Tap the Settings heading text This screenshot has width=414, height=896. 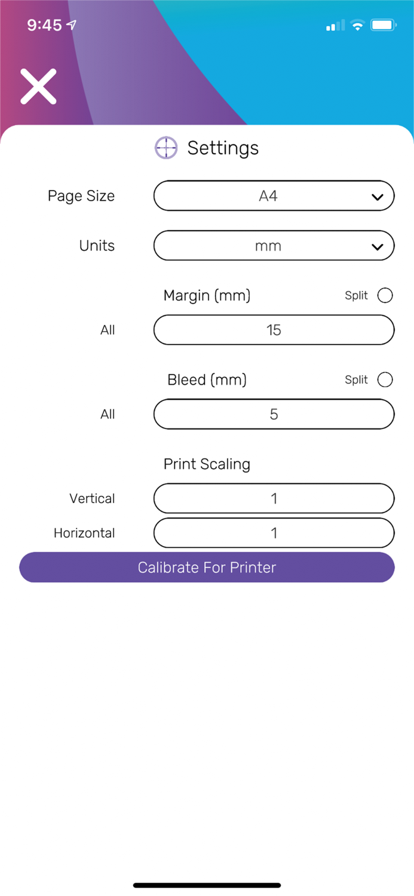223,148
